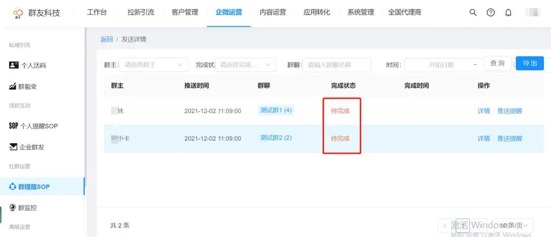Viewport: 551px width, 237px height.
Task: Click the 返回 breadcrumb link
Action: pyautogui.click(x=107, y=39)
